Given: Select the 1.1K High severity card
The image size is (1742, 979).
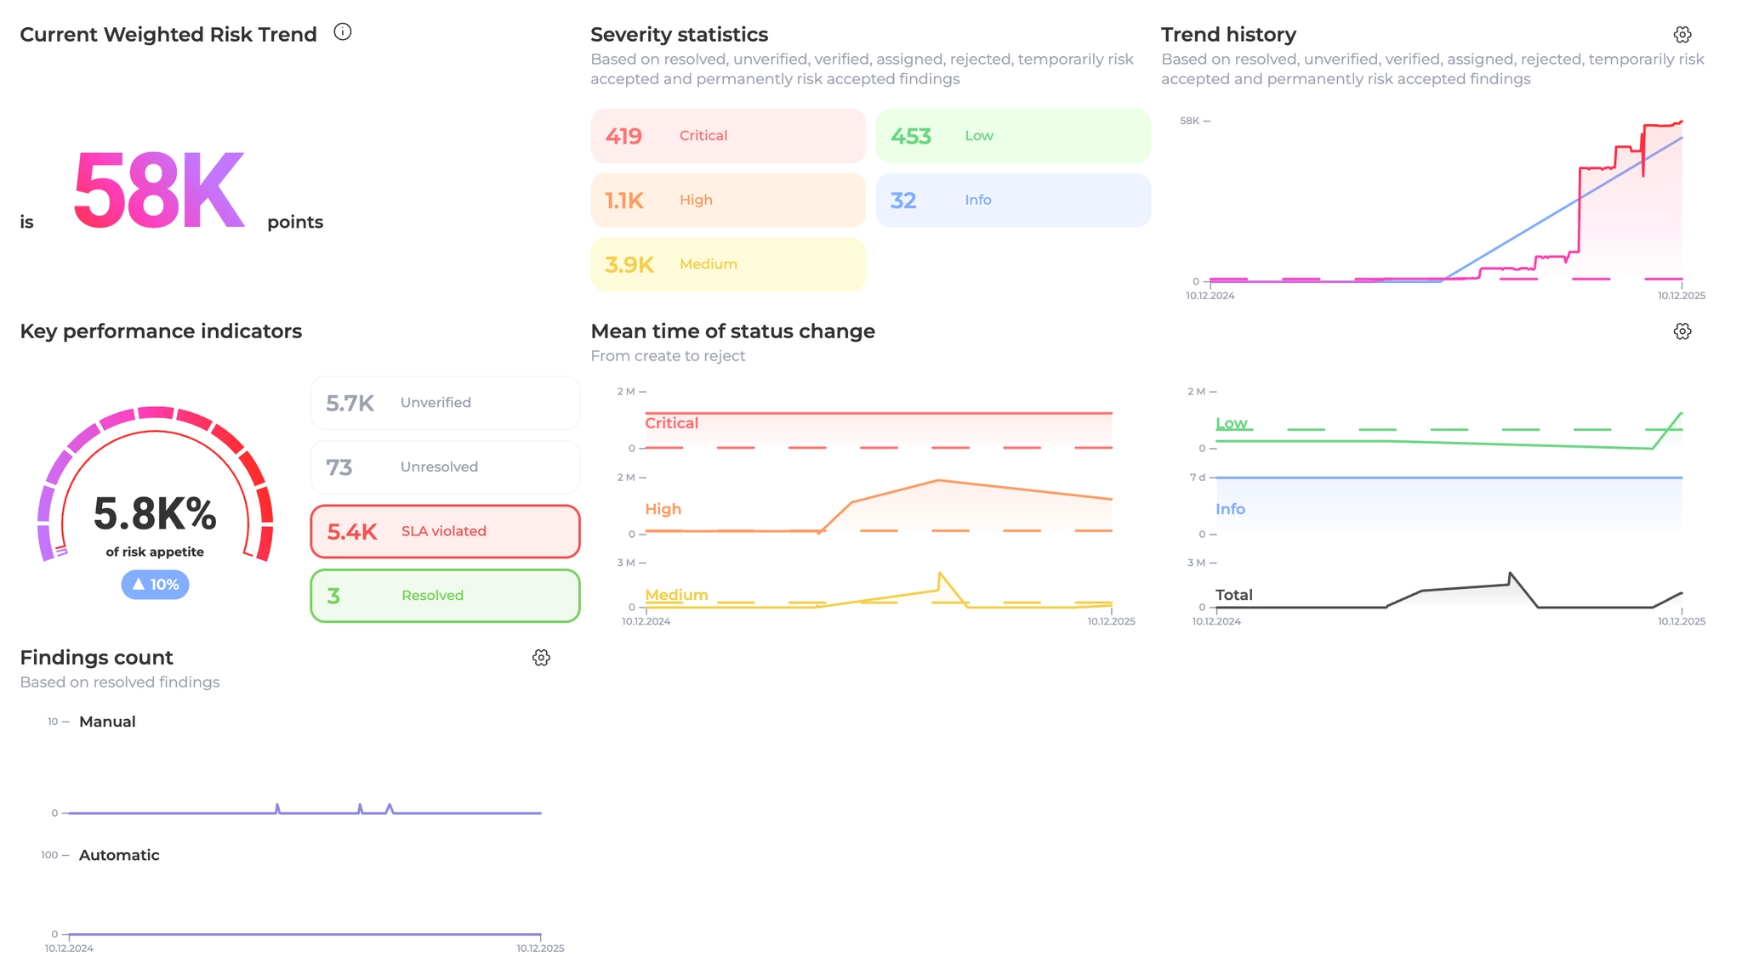Looking at the screenshot, I should click(x=727, y=201).
